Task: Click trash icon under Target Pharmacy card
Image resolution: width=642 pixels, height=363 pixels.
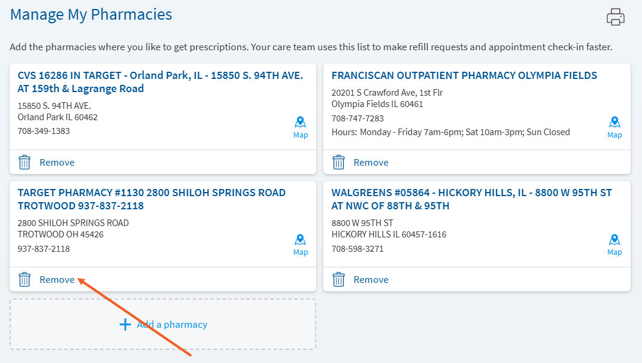Action: [25, 280]
